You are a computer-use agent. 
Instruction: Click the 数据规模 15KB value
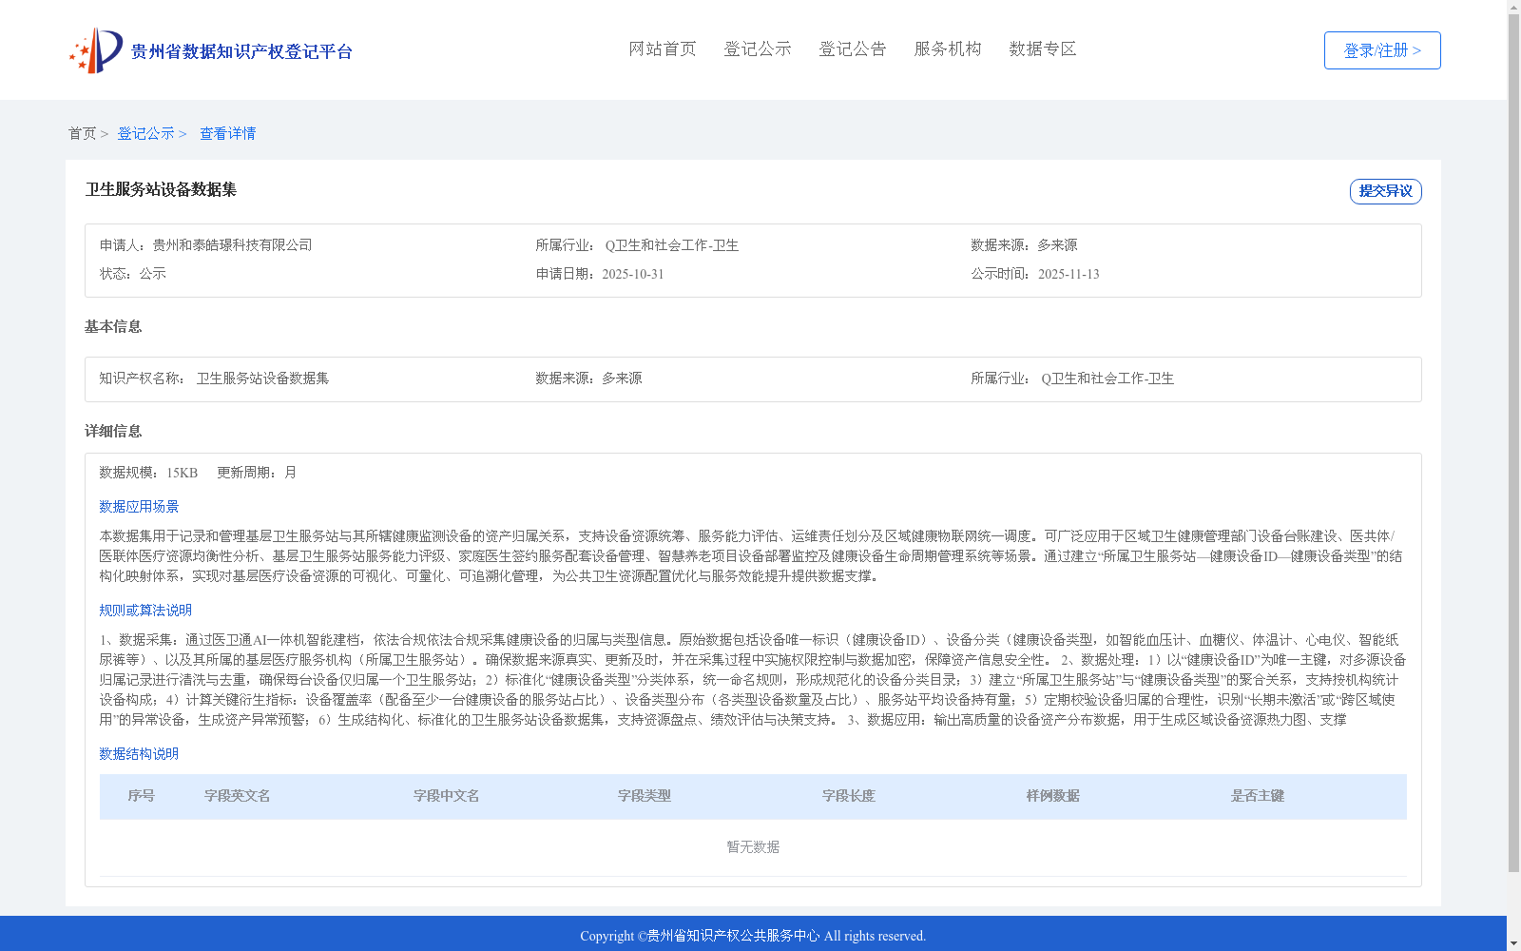coord(183,473)
